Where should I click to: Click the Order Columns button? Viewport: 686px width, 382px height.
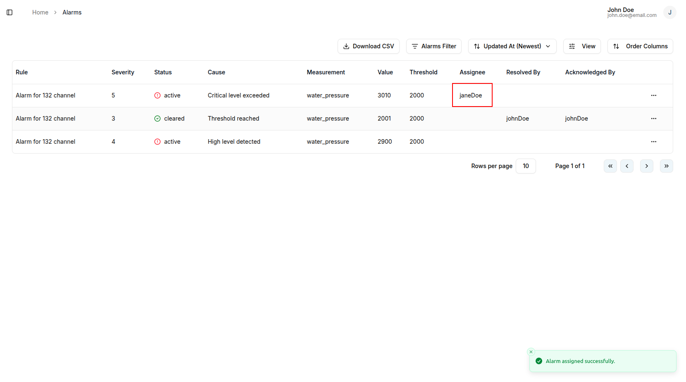point(640,46)
